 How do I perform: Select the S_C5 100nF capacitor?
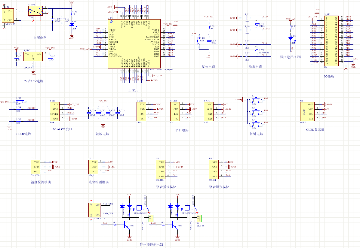coord(209,41)
